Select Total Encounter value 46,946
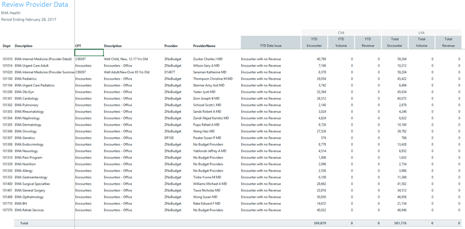Image resolution: width=465 pixels, height=229 pixels. (401, 210)
